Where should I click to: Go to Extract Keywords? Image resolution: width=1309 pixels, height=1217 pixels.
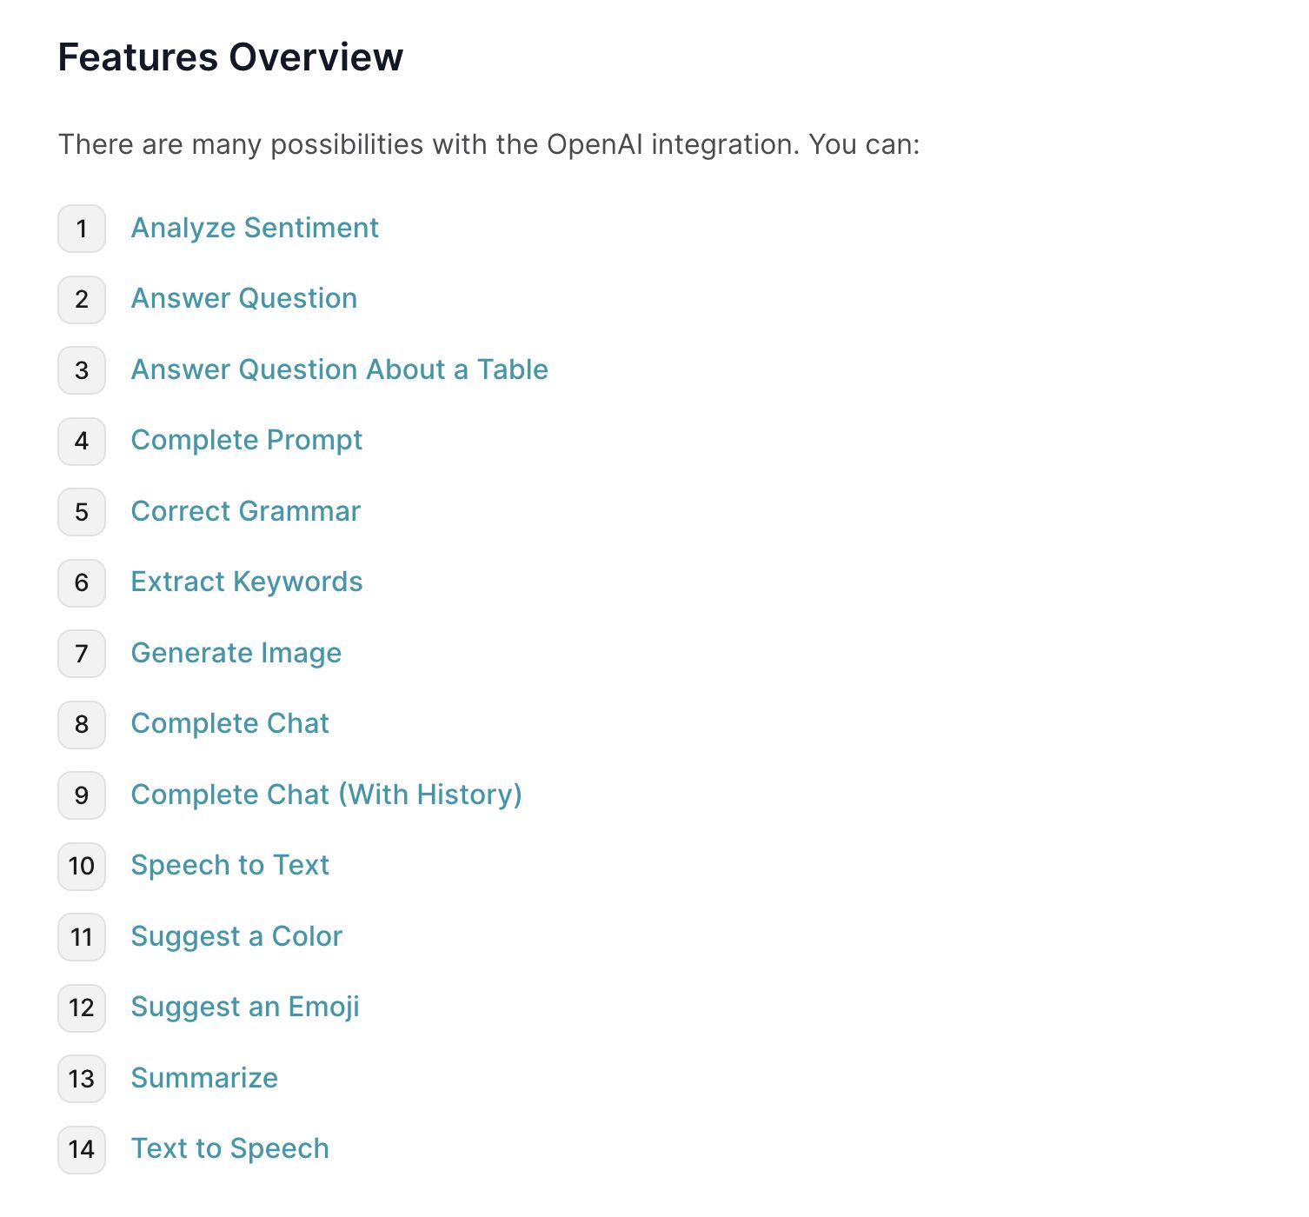click(x=247, y=582)
